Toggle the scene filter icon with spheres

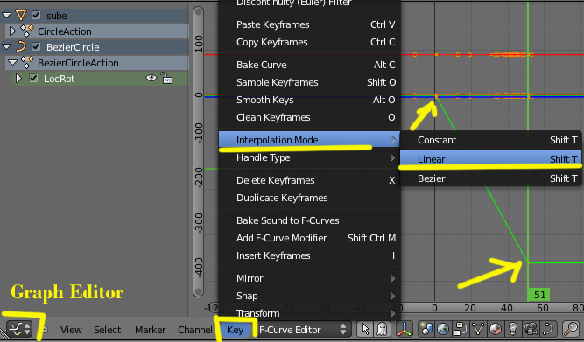point(426,330)
